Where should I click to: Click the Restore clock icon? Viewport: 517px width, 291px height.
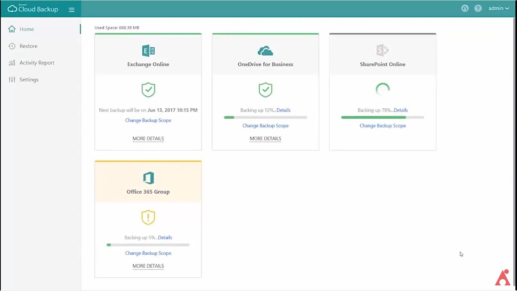click(x=12, y=46)
